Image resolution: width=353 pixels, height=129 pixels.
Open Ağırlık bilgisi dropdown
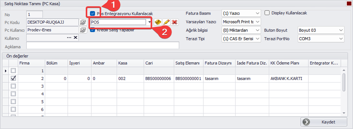tap(258, 30)
